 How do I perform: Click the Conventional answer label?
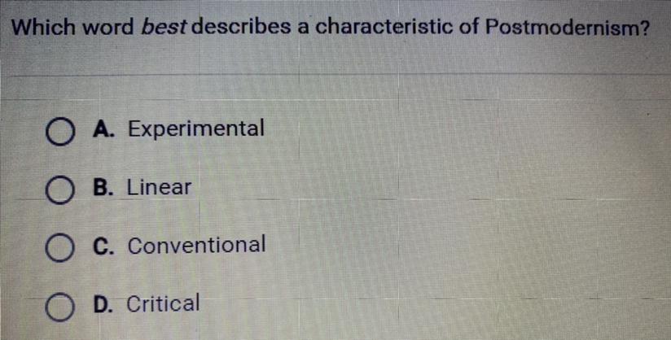[196, 245]
